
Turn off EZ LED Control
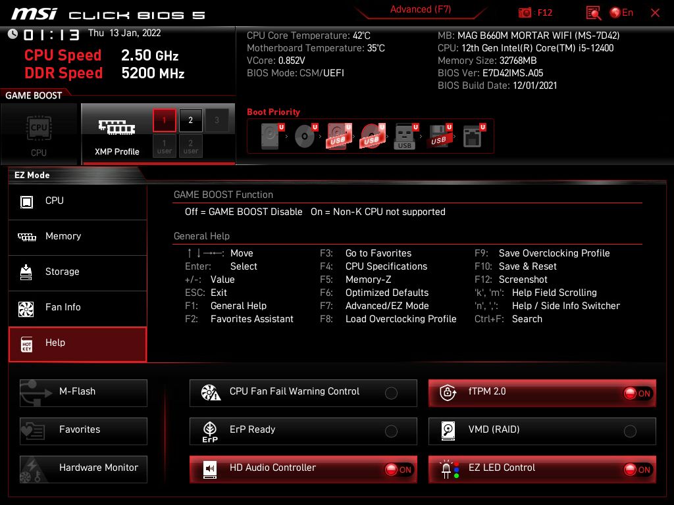[542, 469]
